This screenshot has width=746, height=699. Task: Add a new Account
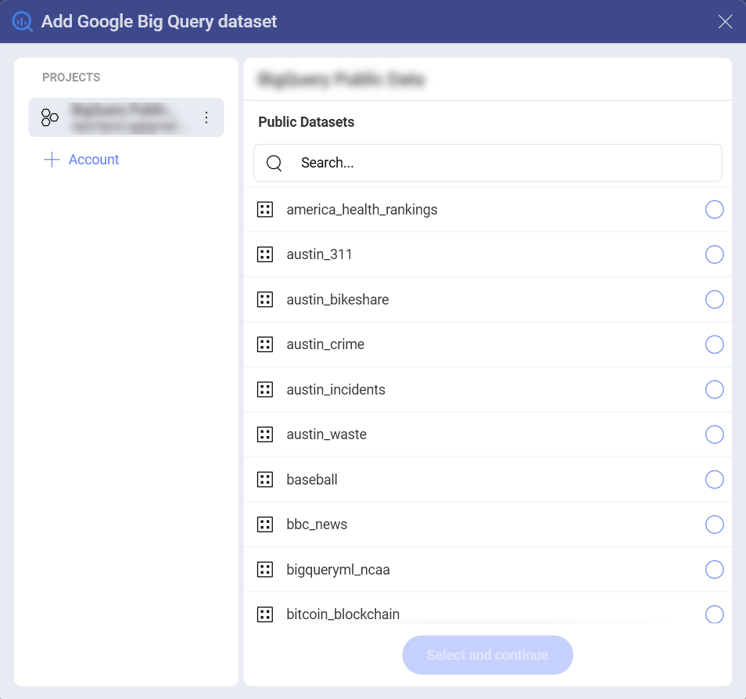[81, 160]
